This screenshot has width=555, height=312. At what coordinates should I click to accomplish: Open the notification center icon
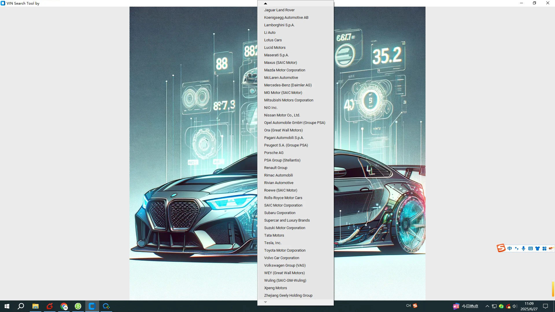click(545, 306)
